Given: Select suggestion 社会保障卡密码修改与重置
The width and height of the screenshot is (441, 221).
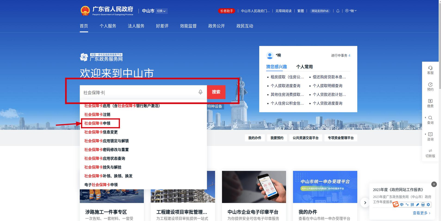Looking at the screenshot, I should tap(106, 150).
